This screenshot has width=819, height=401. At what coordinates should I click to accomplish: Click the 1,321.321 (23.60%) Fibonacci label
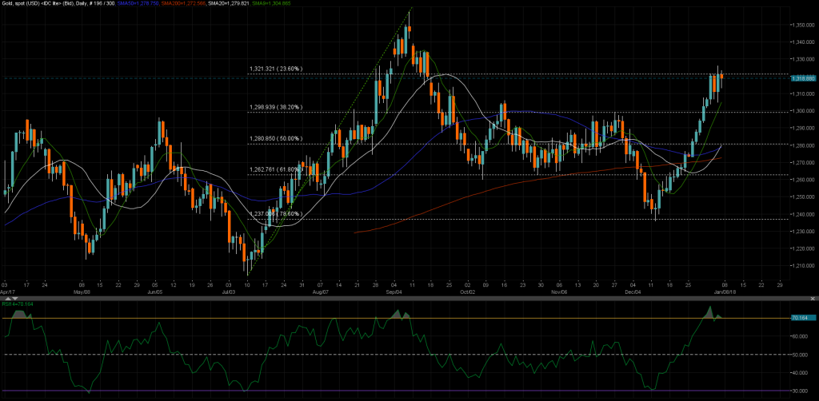click(275, 69)
